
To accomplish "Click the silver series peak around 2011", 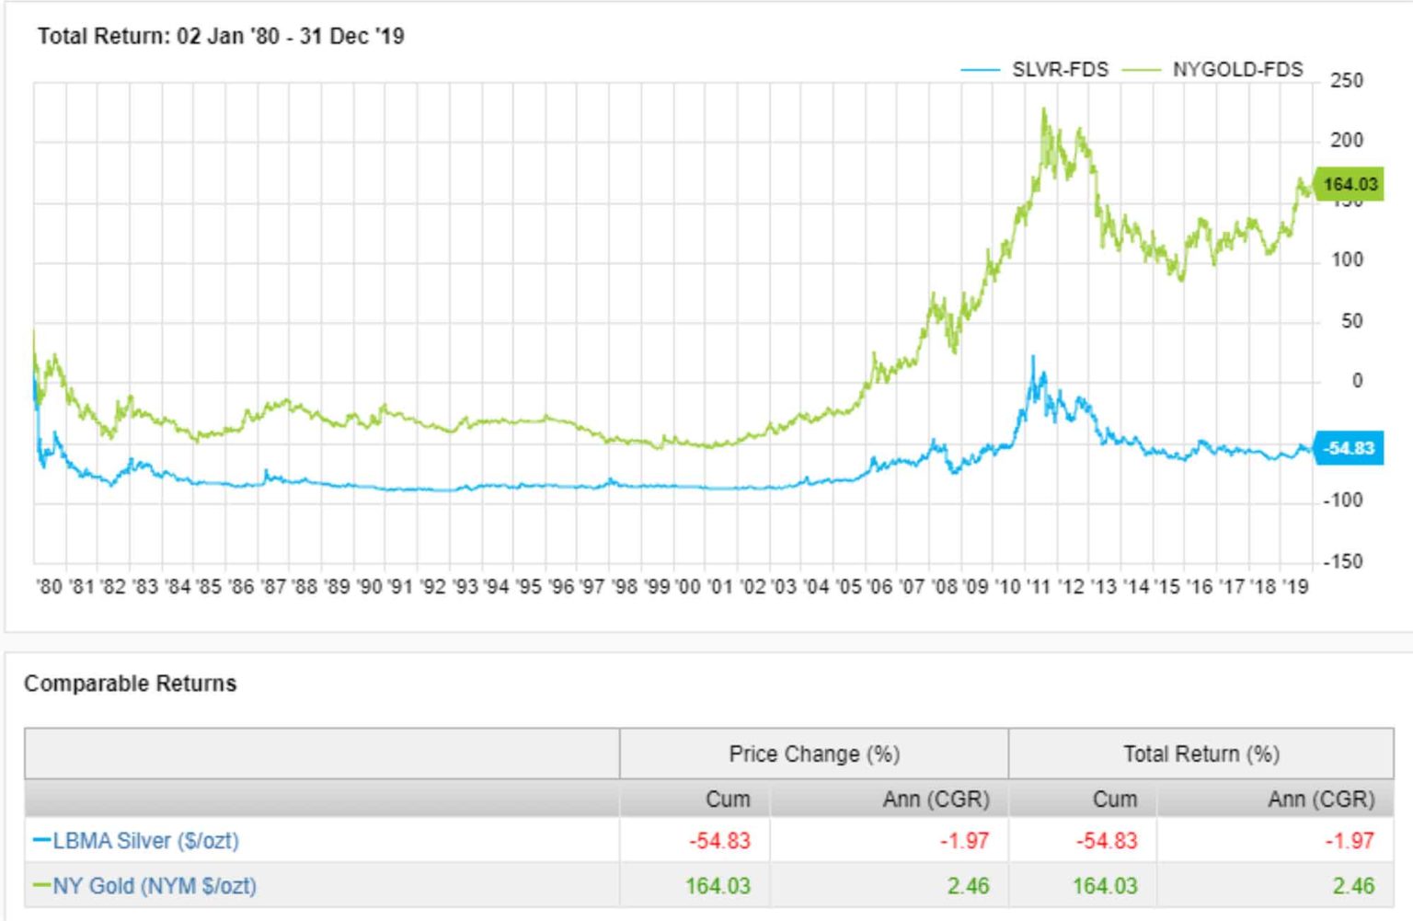I will 1032,357.
